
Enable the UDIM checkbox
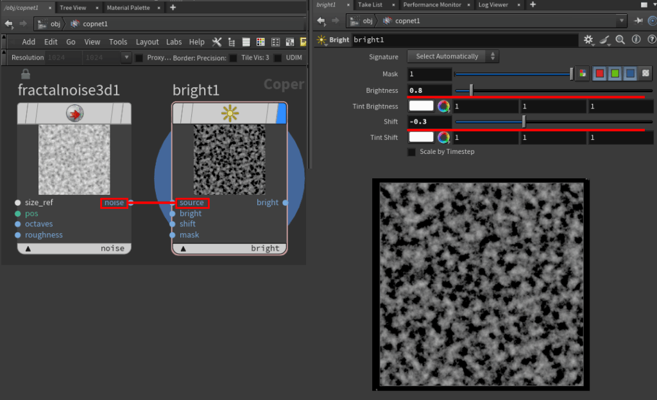pos(278,58)
